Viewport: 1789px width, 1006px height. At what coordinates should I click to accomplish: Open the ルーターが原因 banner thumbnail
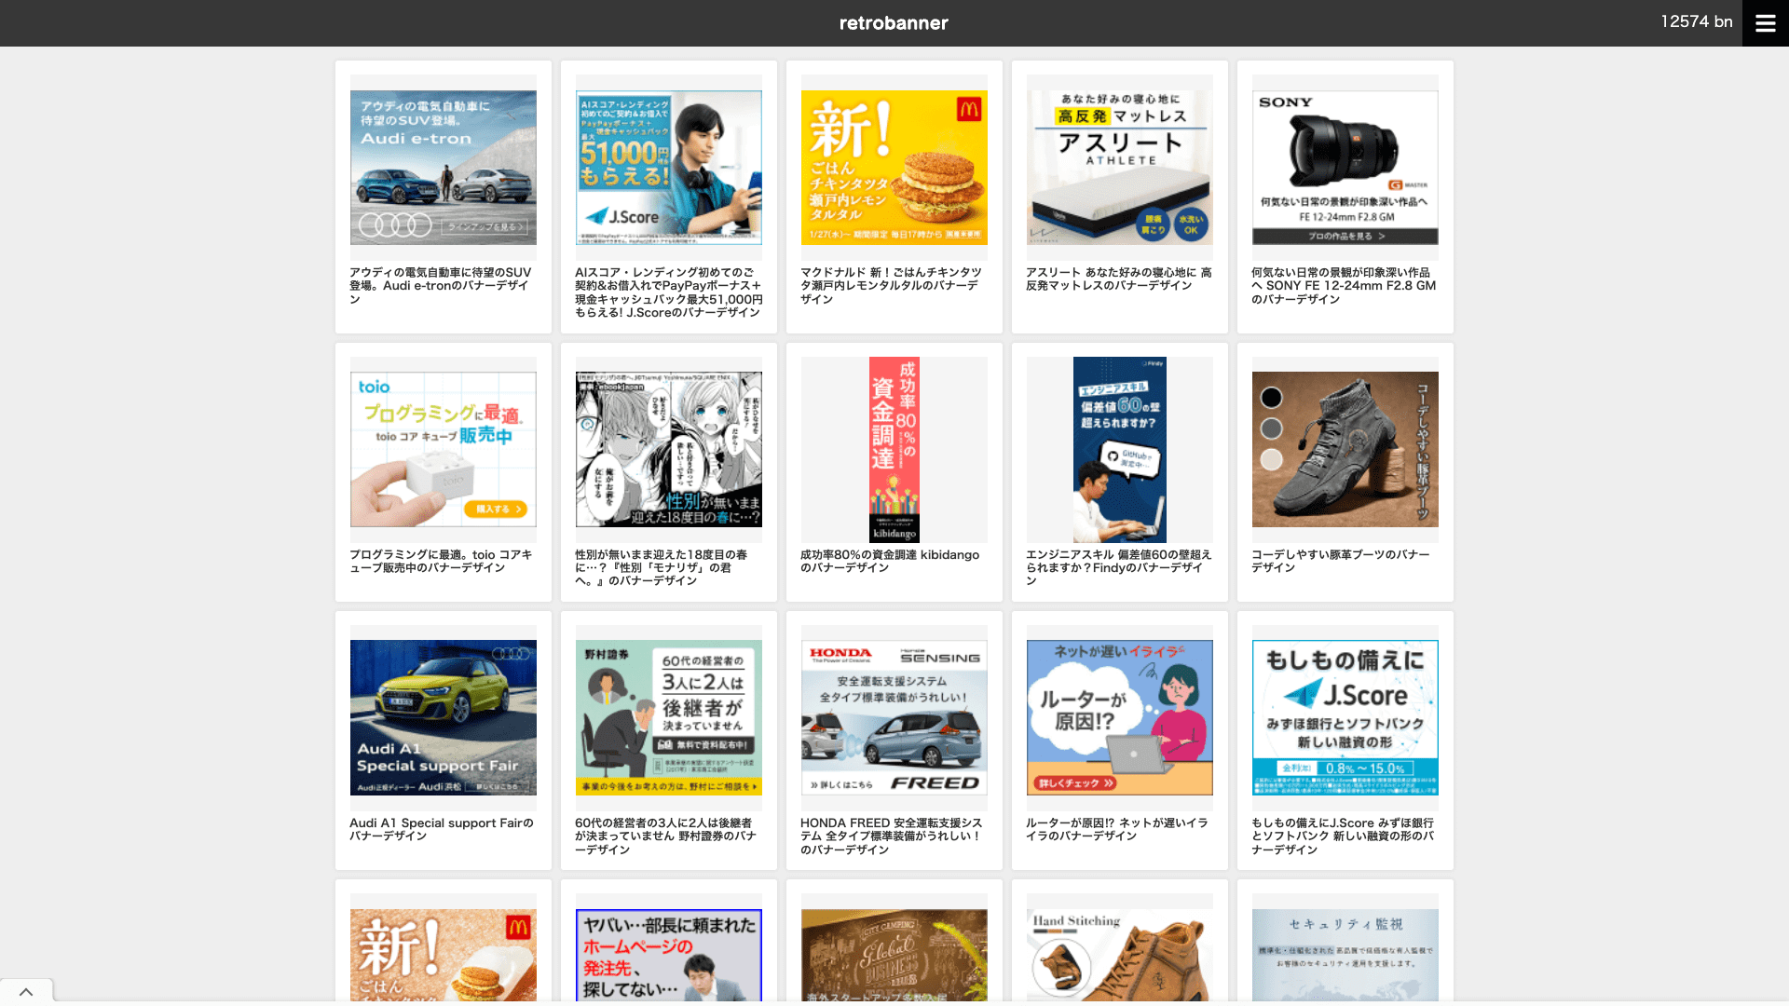[1120, 717]
